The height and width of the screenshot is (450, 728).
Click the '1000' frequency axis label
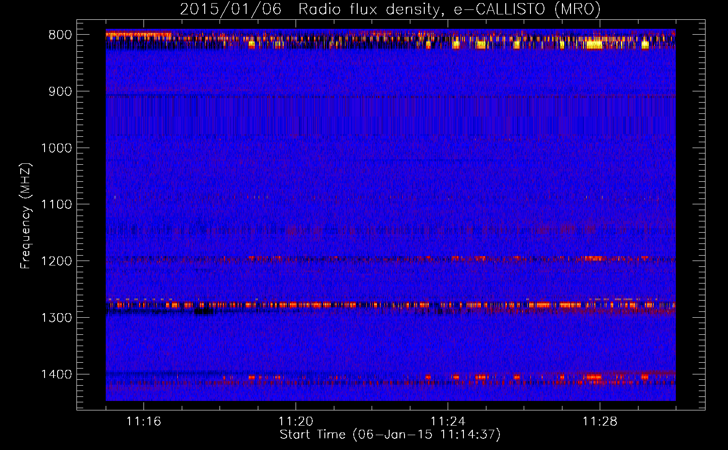click(56, 148)
